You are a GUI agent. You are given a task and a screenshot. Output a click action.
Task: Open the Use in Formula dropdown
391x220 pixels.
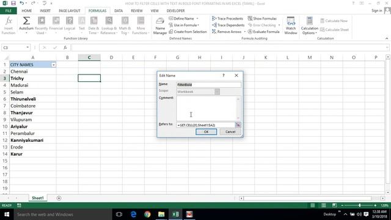[x=184, y=25]
